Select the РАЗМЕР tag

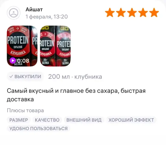point(19,120)
